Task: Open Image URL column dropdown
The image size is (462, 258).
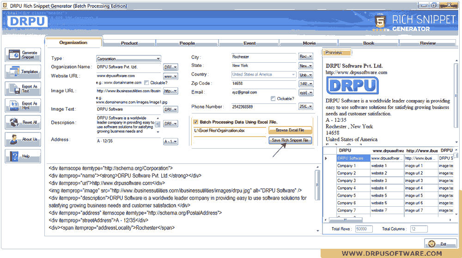Action: pyautogui.click(x=170, y=91)
